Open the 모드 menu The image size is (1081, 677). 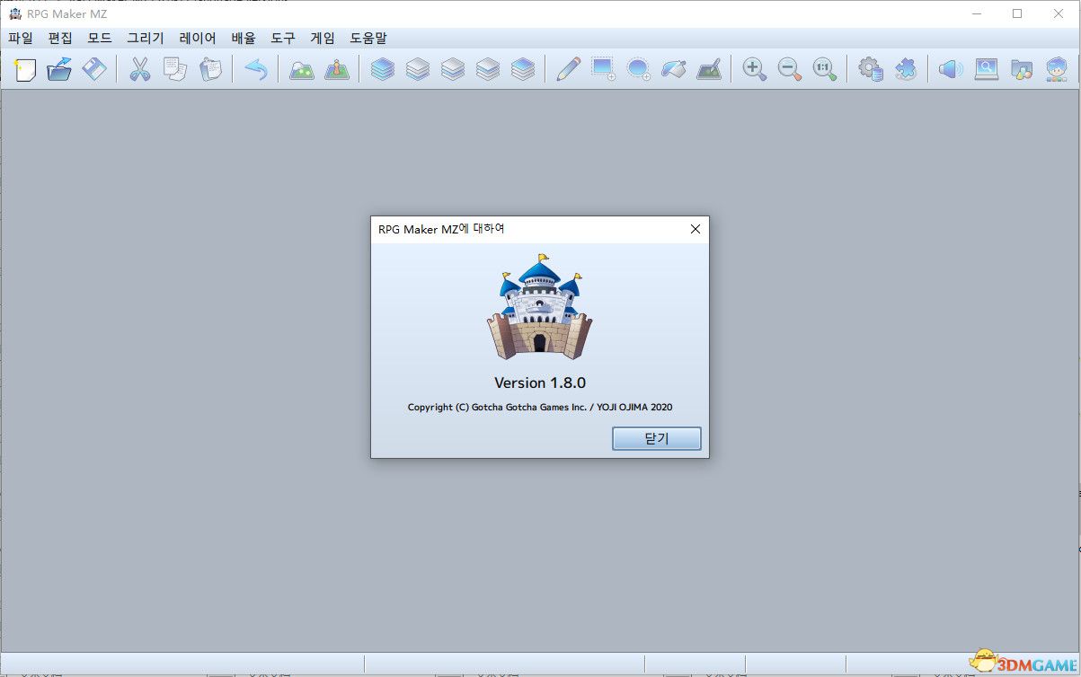[100, 38]
